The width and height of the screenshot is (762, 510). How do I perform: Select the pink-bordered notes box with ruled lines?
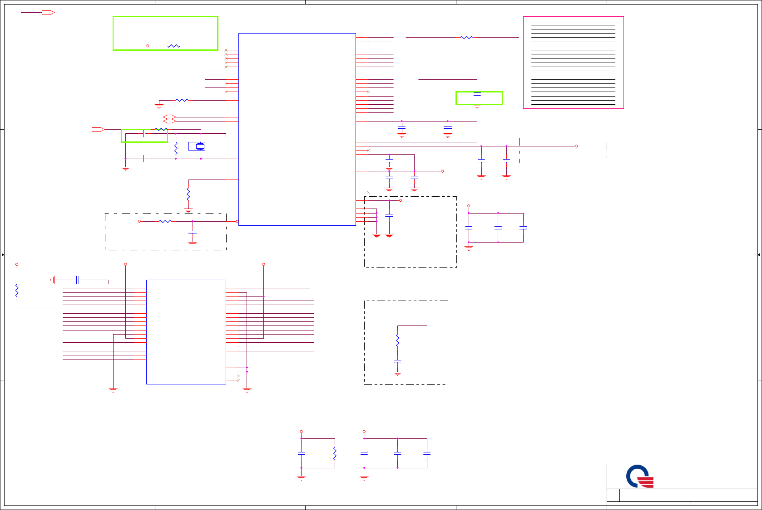[573, 63]
